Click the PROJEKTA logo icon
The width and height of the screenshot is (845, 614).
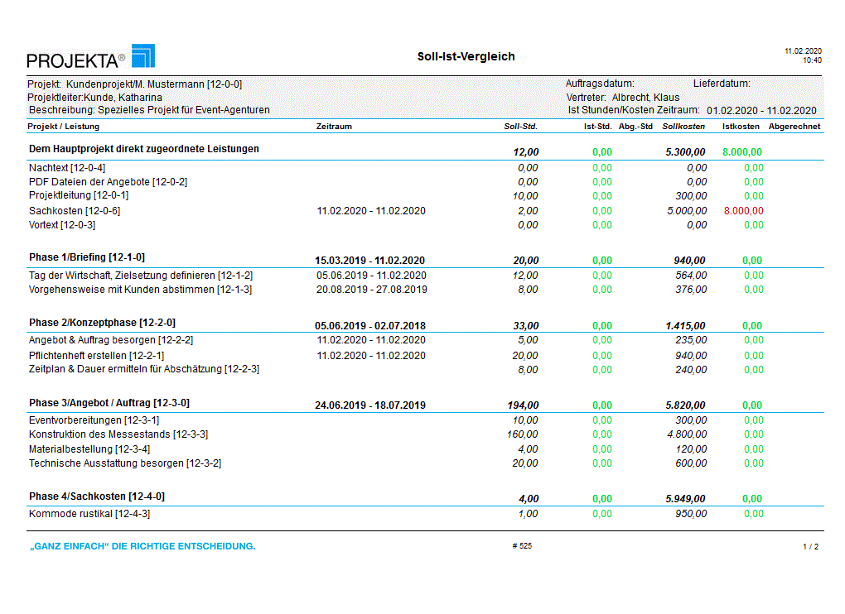tap(142, 56)
